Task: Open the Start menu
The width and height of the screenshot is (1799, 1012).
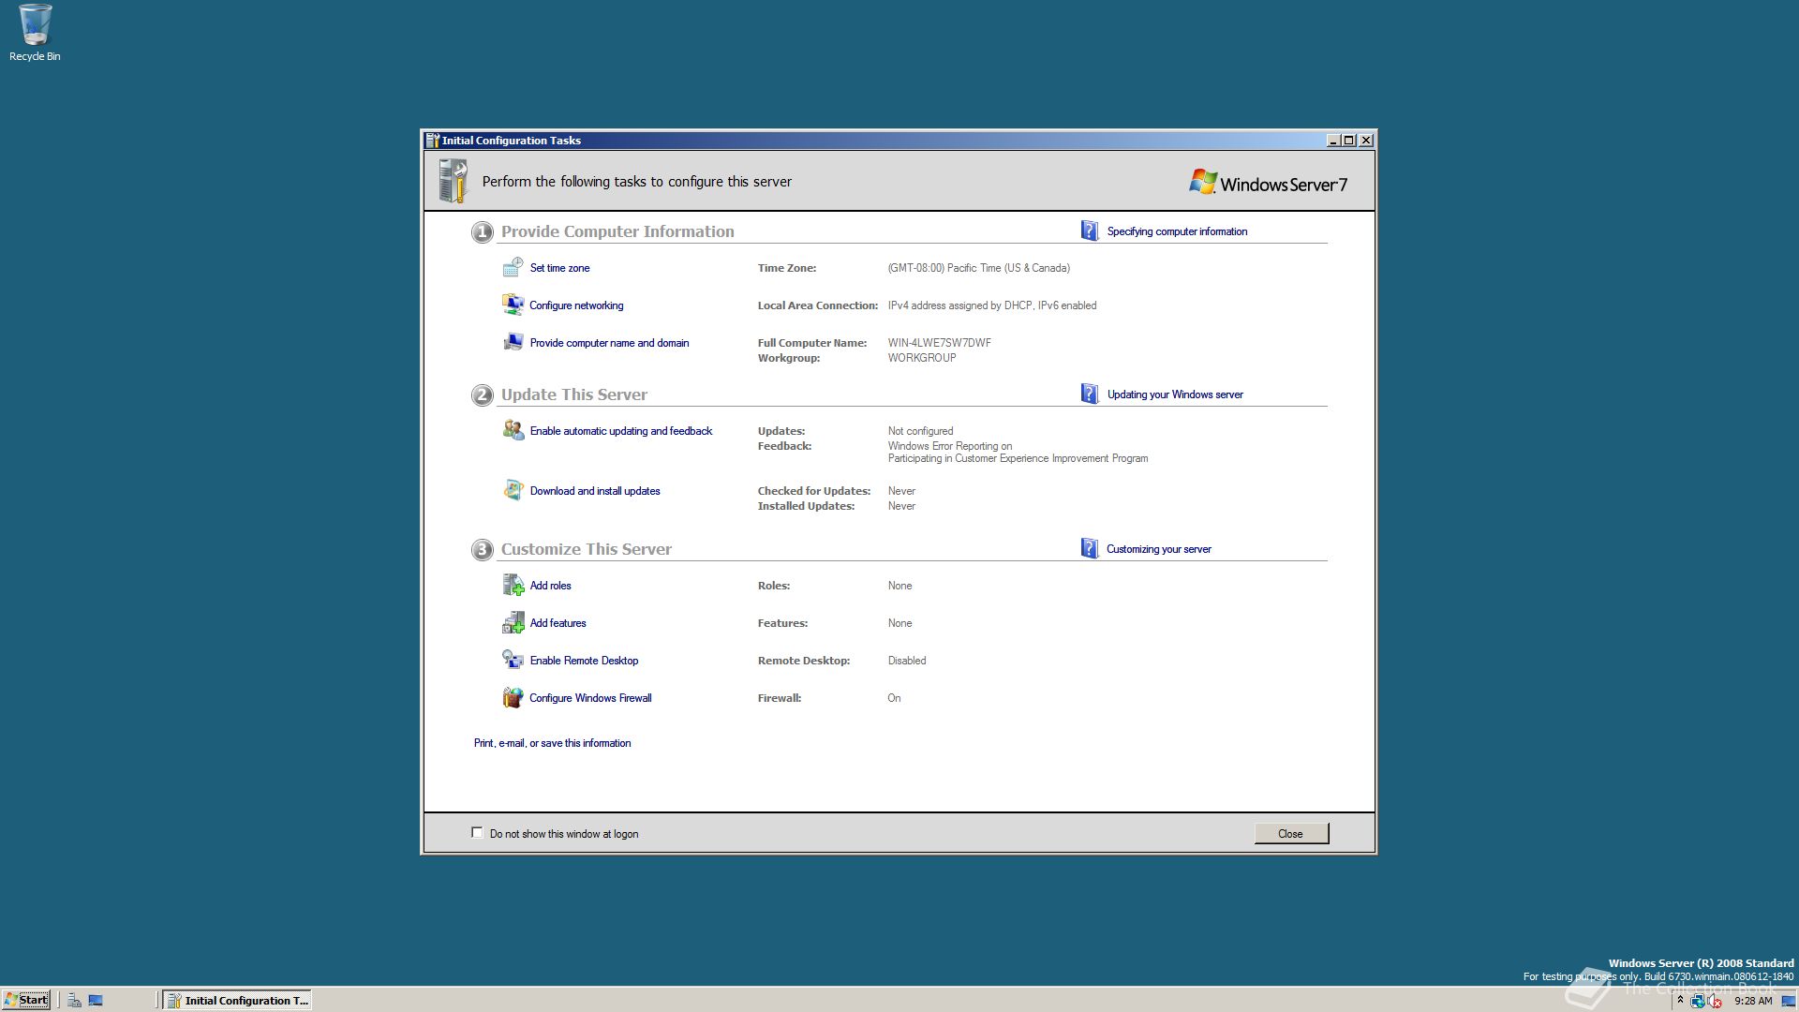Action: tap(26, 1000)
